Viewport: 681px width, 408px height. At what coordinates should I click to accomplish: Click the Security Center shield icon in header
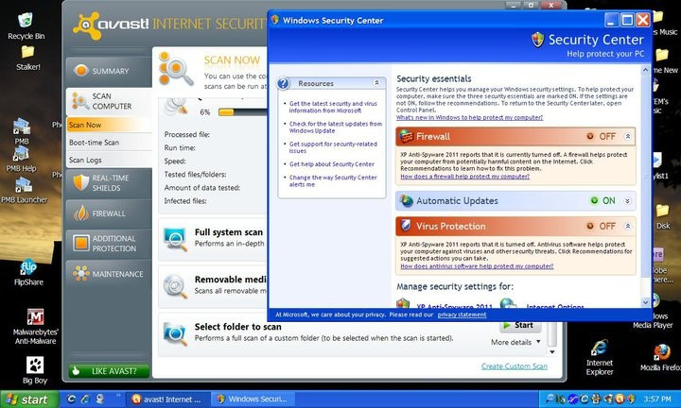[537, 40]
